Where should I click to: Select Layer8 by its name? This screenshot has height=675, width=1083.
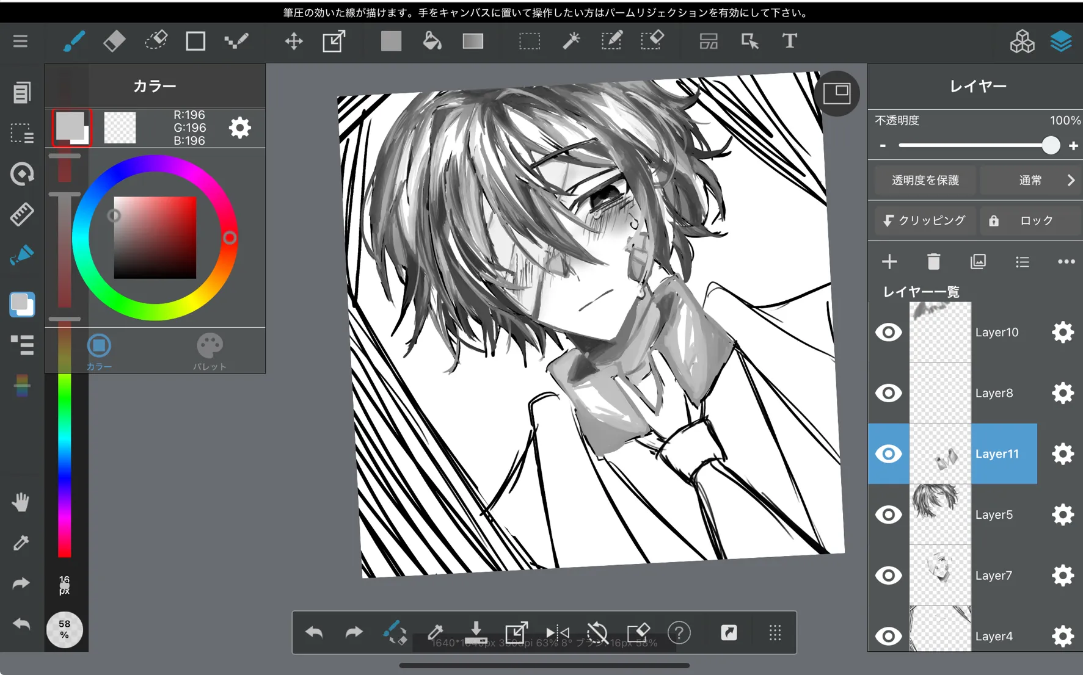pyautogui.click(x=994, y=393)
